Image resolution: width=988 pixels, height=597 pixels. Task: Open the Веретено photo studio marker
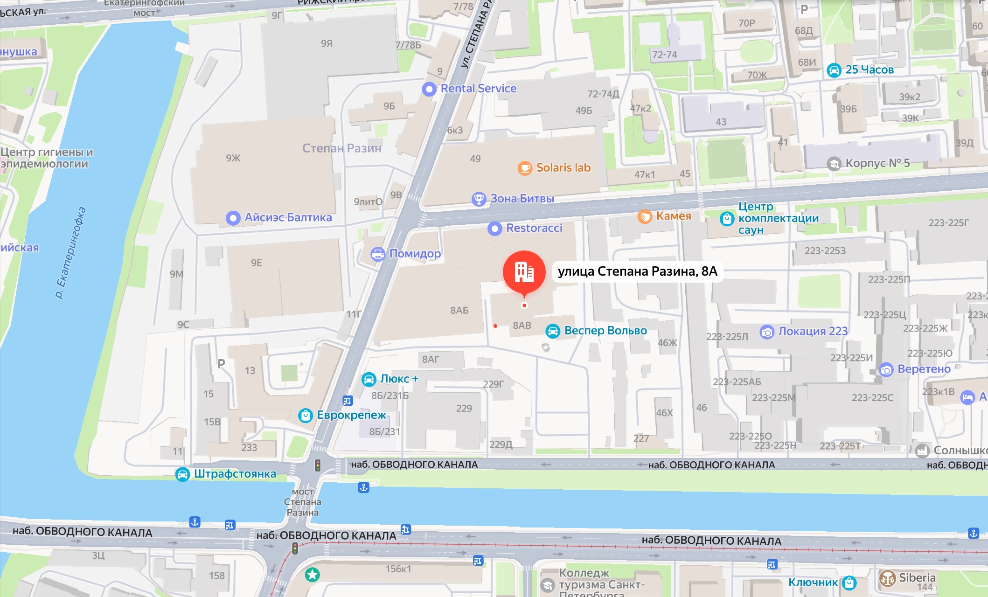point(886,369)
